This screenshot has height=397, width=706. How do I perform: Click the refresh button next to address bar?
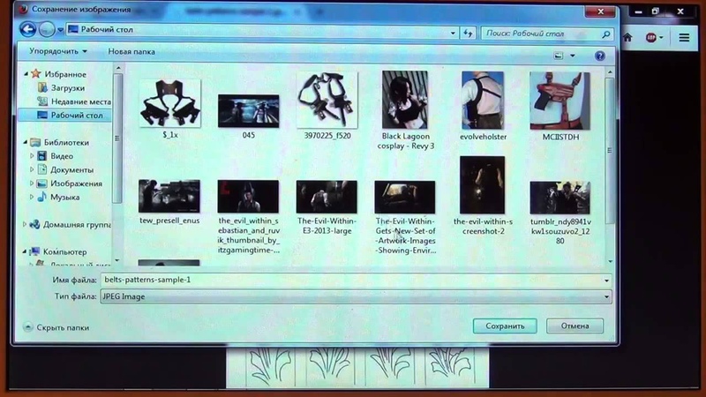tap(468, 34)
